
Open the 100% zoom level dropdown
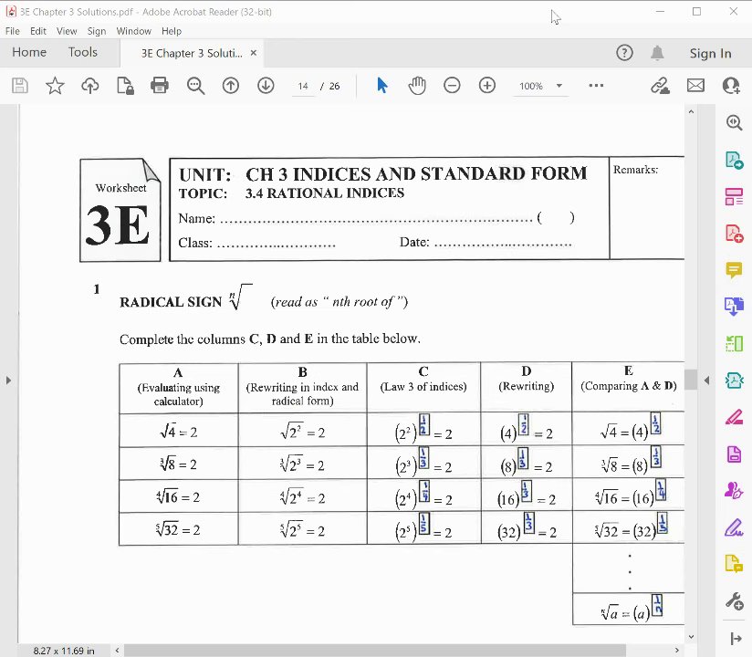(x=540, y=86)
